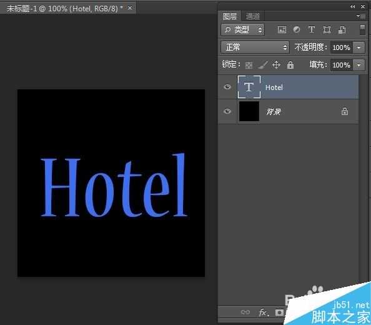Image resolution: width=371 pixels, height=325 pixels.
Task: Open the 不透明度 opacity slider arrow
Action: (x=359, y=47)
